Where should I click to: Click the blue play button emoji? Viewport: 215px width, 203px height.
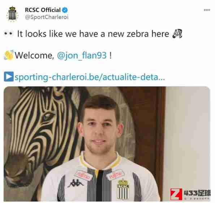(9, 76)
